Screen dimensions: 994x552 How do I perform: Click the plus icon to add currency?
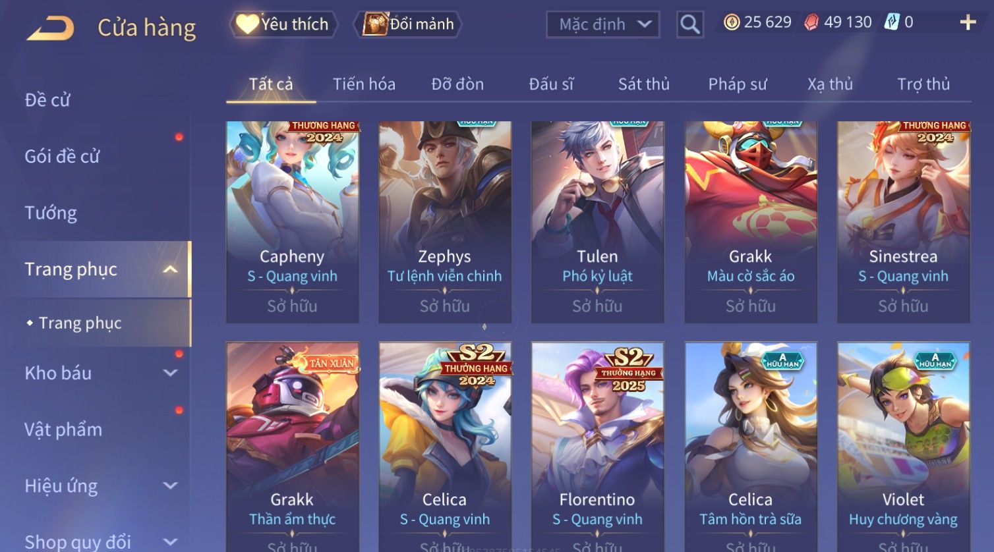coord(968,23)
